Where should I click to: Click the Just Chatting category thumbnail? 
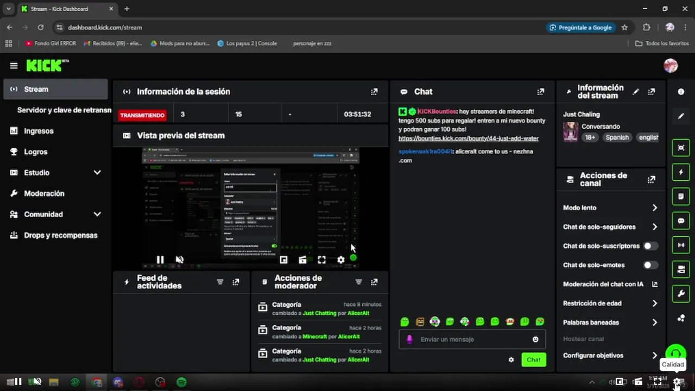click(x=570, y=131)
